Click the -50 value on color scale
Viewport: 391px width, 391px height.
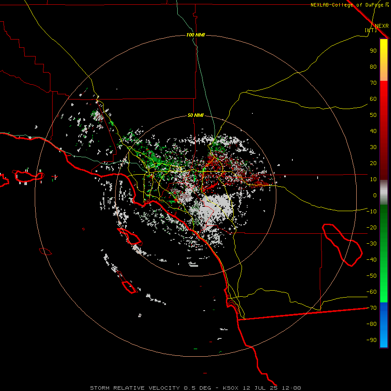[371, 276]
